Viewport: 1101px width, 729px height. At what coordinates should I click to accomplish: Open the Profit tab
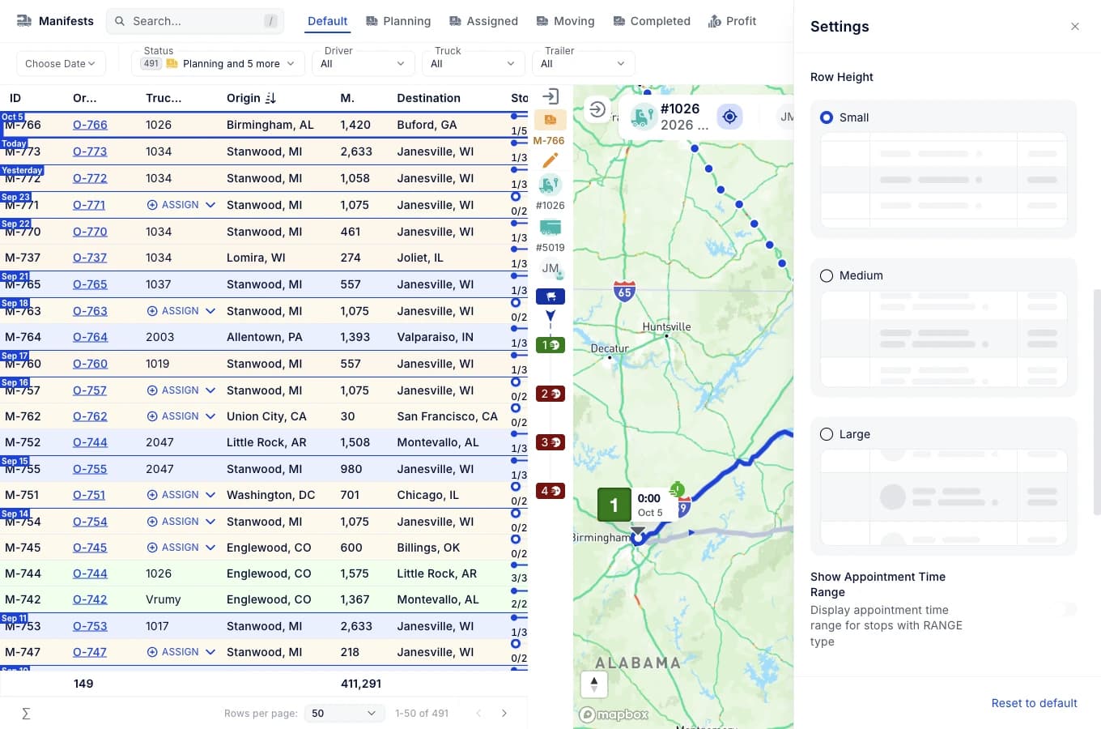(732, 22)
